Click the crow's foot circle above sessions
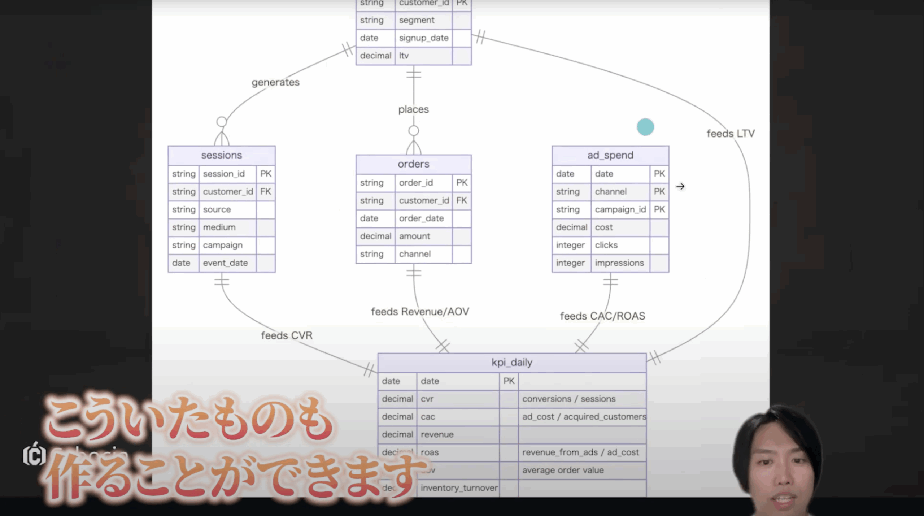 tap(222, 122)
